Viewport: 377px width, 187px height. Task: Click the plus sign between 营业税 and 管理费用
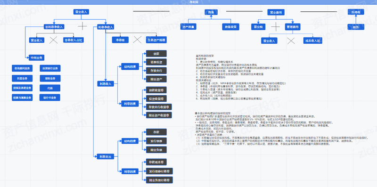click(276, 26)
